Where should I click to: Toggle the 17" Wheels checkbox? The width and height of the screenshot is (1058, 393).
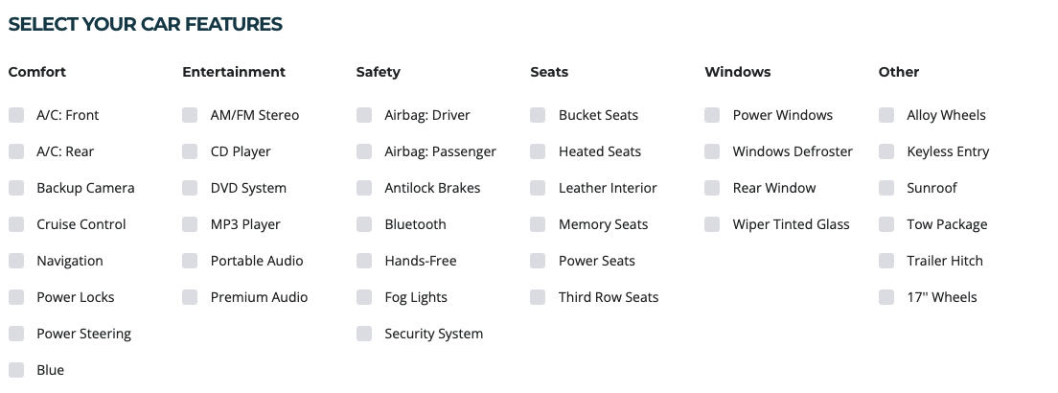click(x=886, y=297)
